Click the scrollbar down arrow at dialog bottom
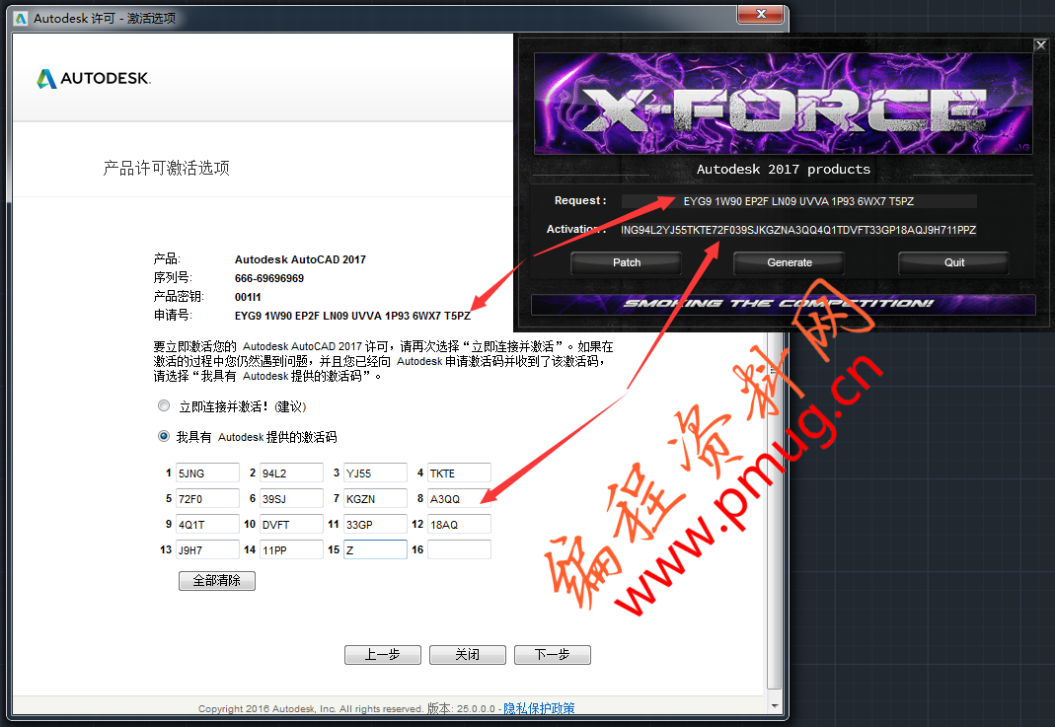This screenshot has height=727, width=1055. (x=775, y=706)
